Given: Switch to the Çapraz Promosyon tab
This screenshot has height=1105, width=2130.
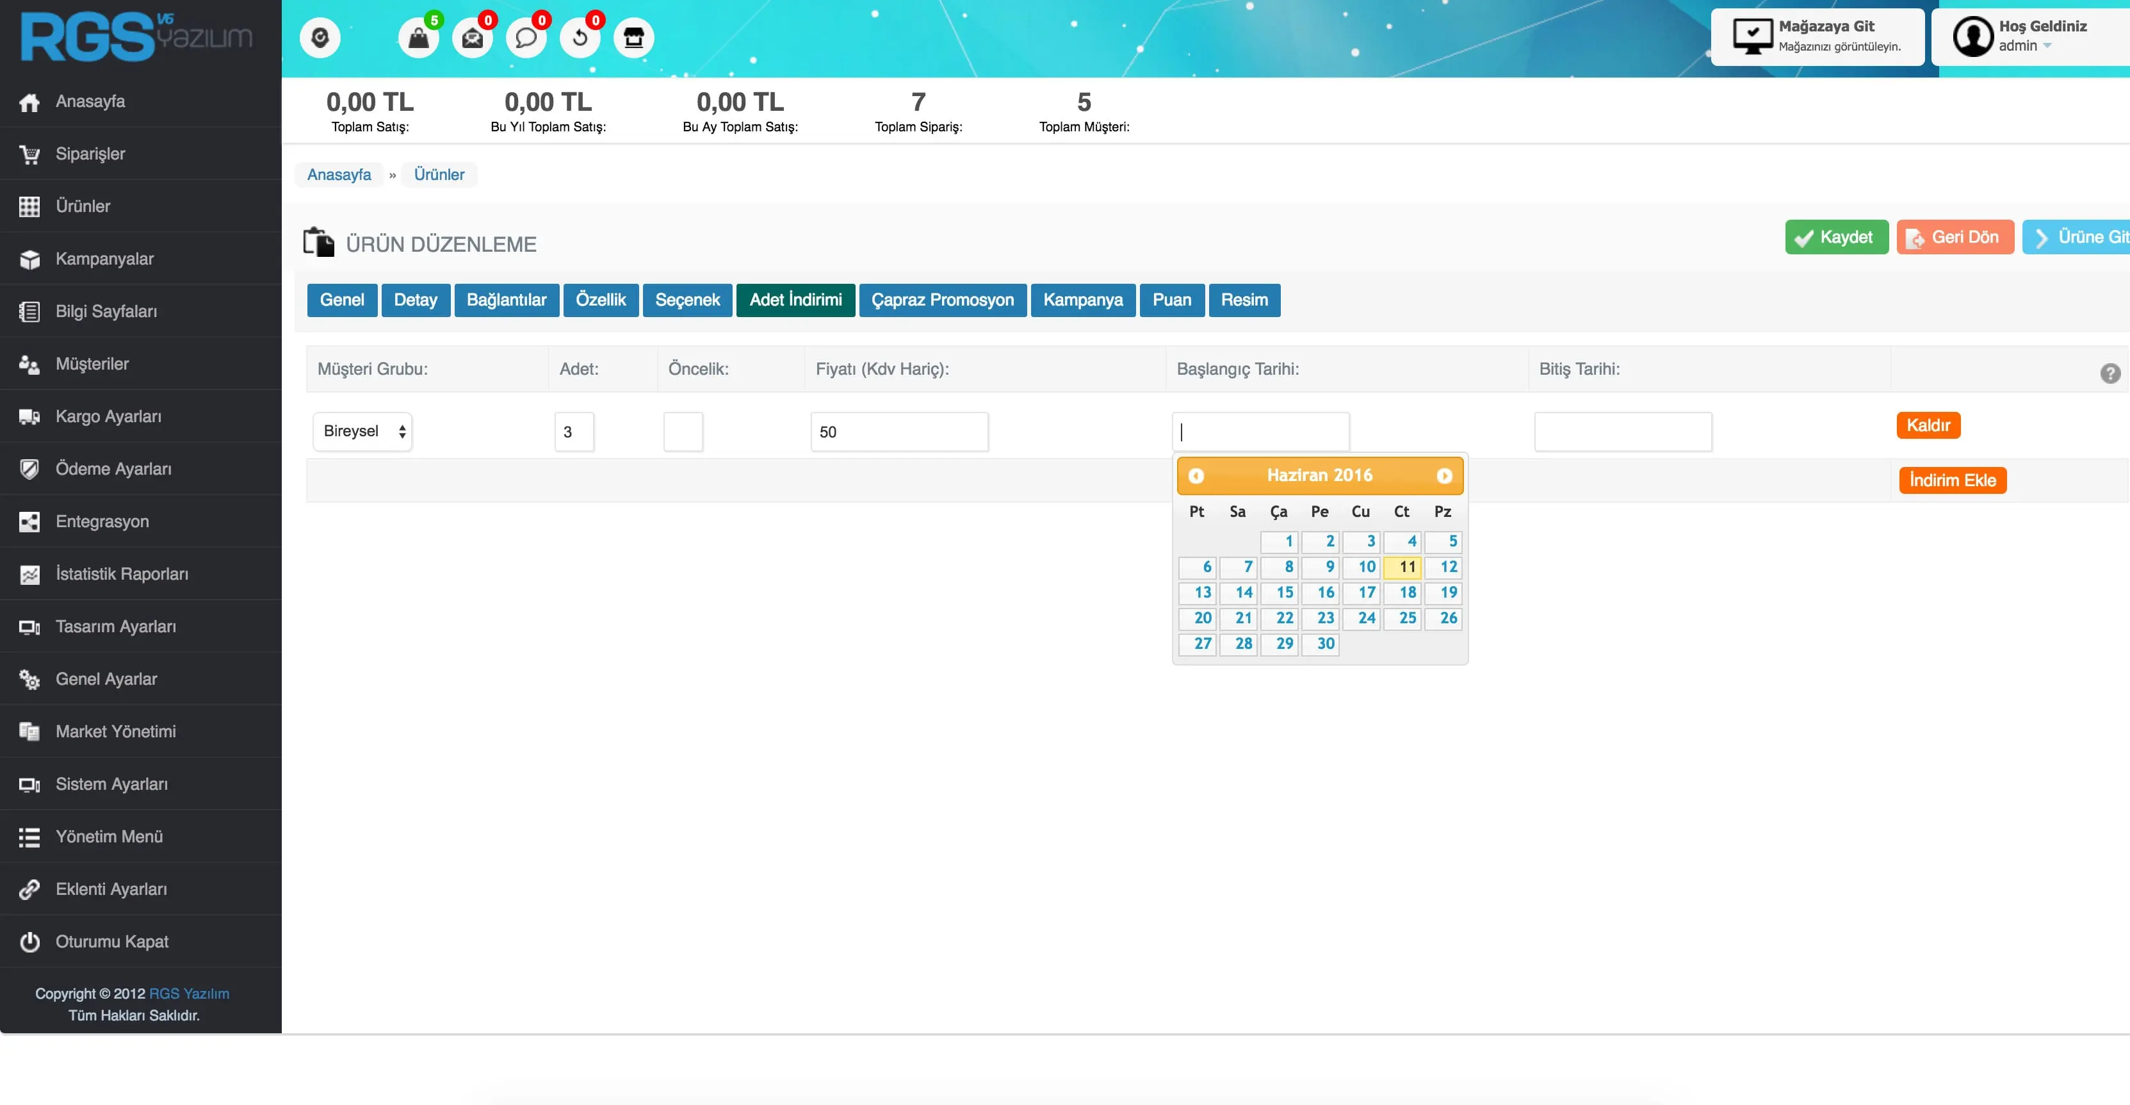Looking at the screenshot, I should (x=942, y=300).
